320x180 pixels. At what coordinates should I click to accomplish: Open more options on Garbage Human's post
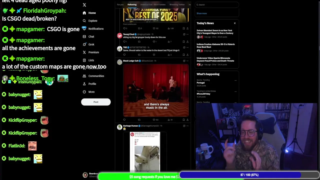(x=187, y=126)
